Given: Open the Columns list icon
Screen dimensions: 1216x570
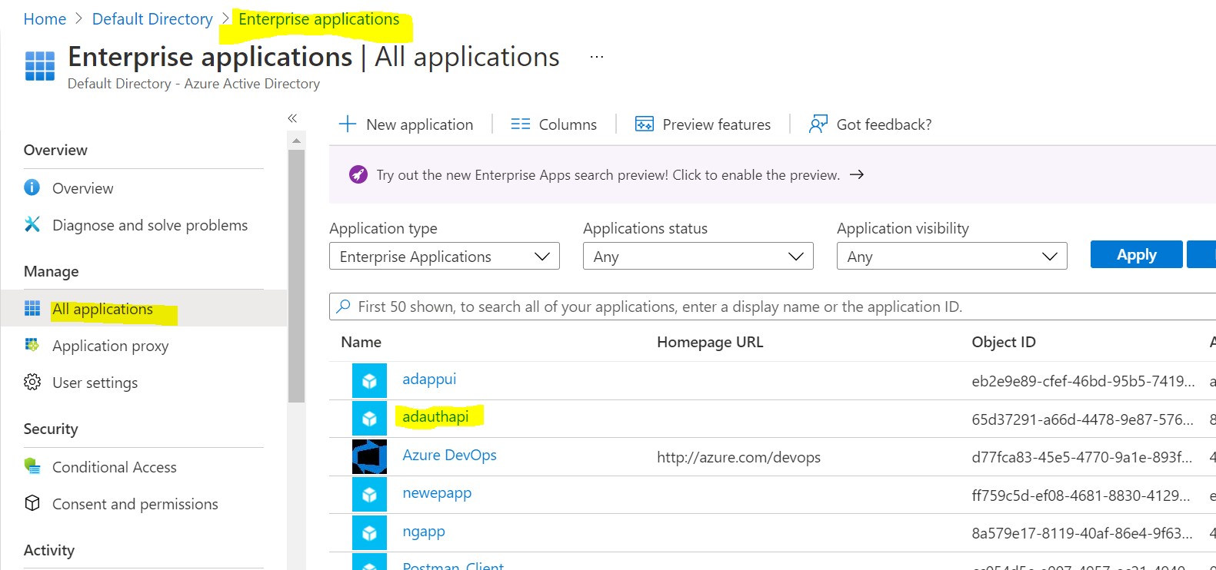Looking at the screenshot, I should coord(521,124).
